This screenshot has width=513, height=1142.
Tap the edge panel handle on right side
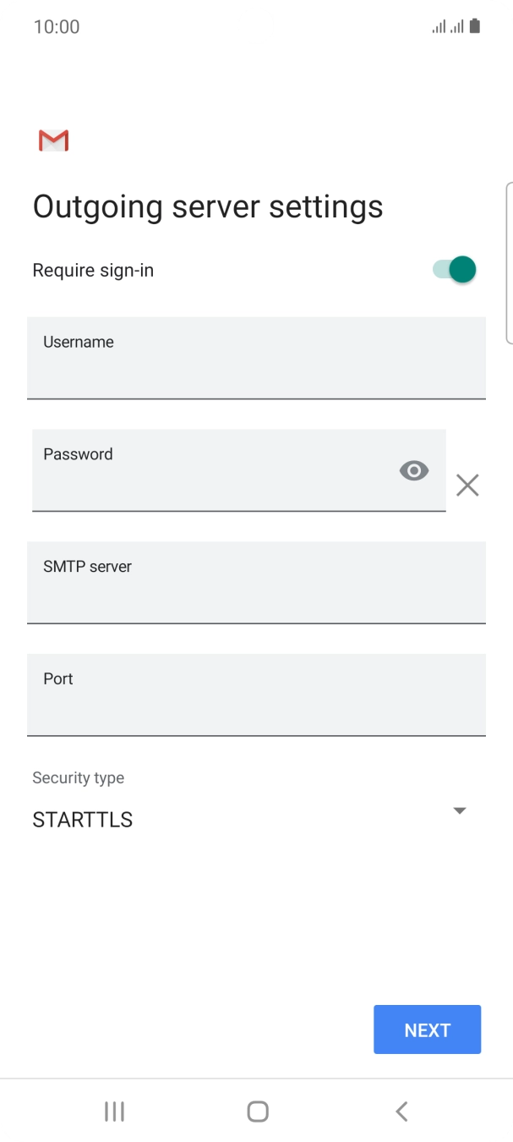[x=508, y=262]
